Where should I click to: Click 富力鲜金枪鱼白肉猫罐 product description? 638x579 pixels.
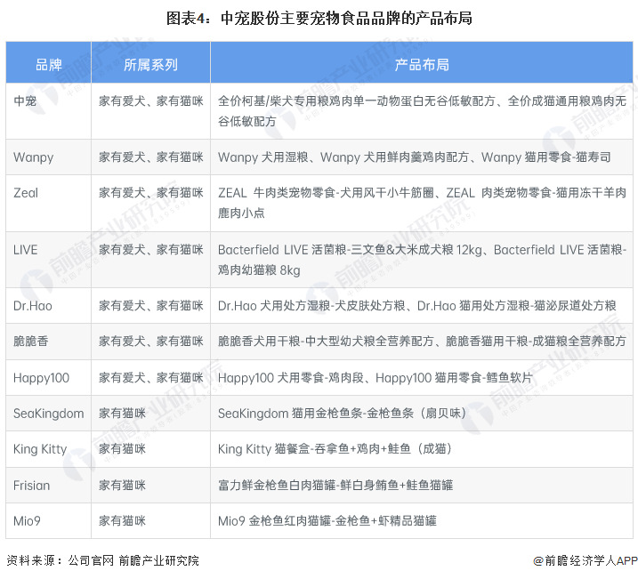click(x=335, y=485)
